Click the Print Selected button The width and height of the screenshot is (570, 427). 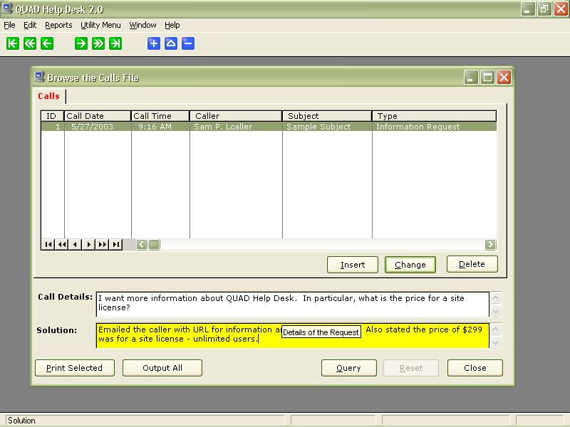pos(75,368)
